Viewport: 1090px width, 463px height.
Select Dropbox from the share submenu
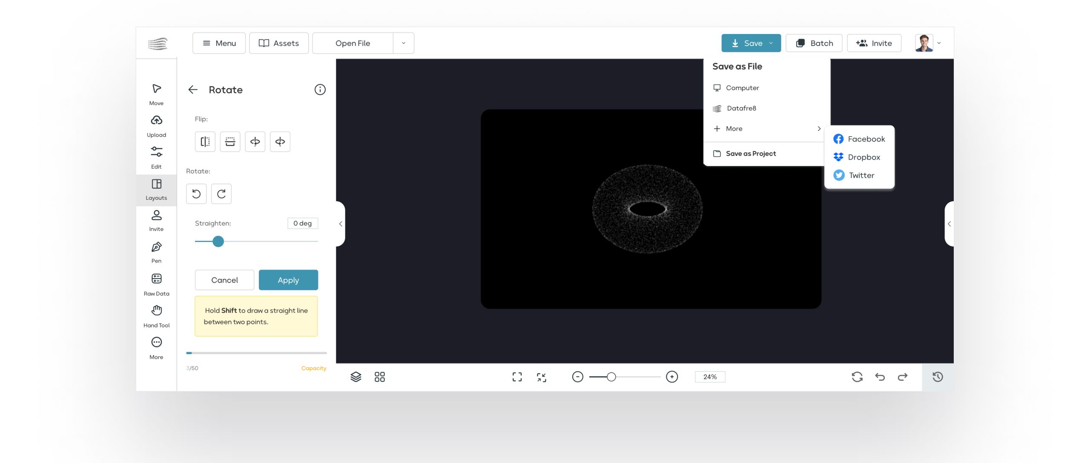(863, 157)
